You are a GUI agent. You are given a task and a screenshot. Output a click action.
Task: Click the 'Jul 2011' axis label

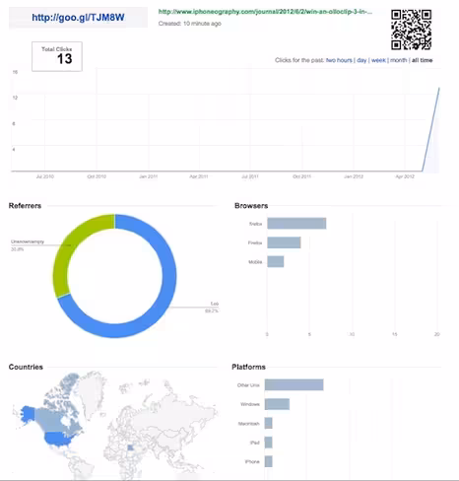(250, 176)
